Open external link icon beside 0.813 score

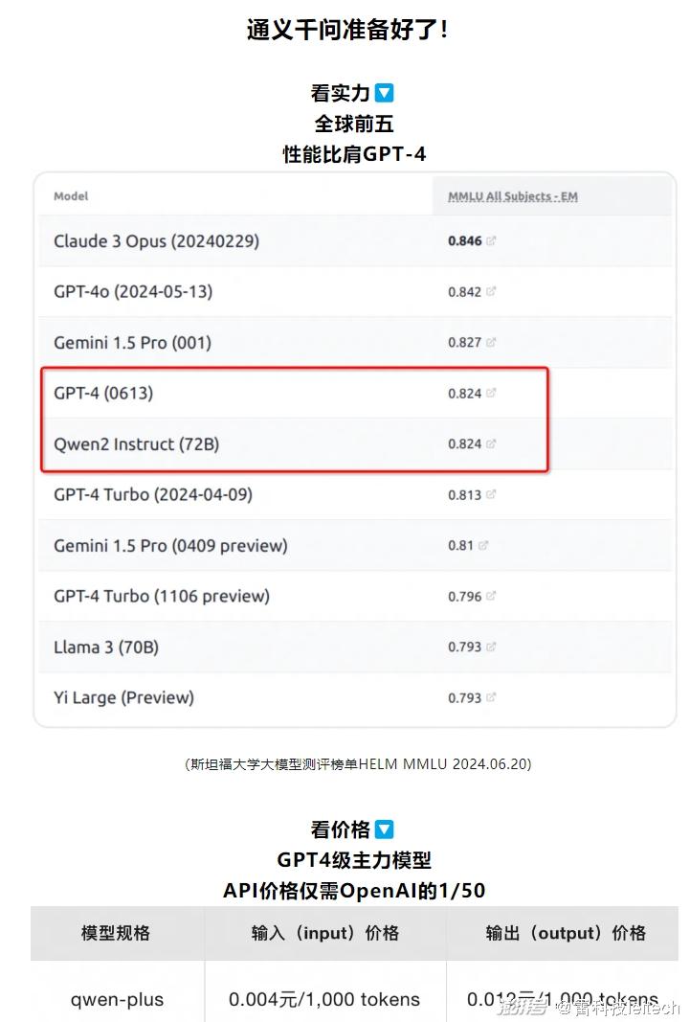click(491, 494)
